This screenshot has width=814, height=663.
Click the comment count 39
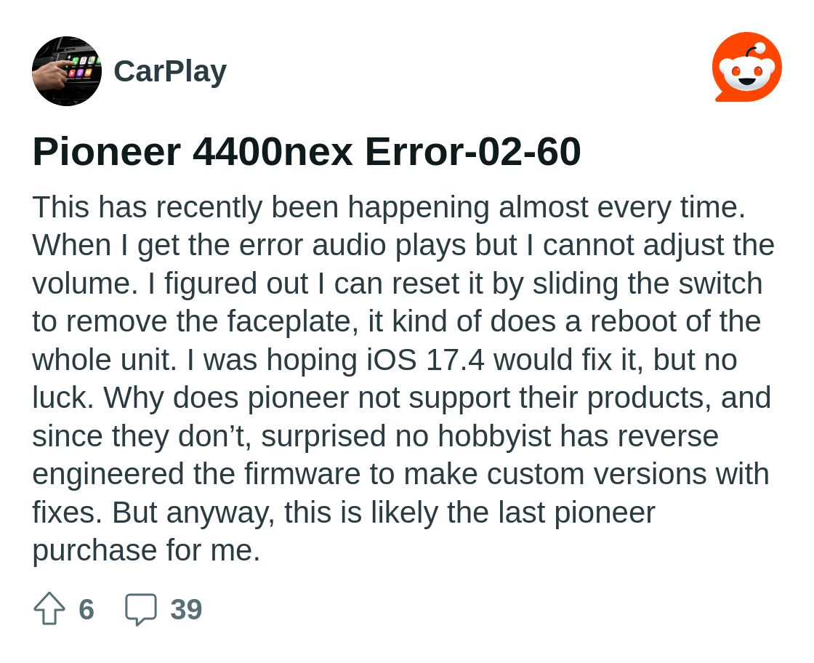(186, 609)
